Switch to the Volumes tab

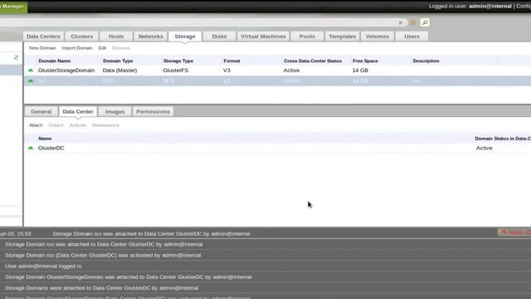click(x=378, y=37)
